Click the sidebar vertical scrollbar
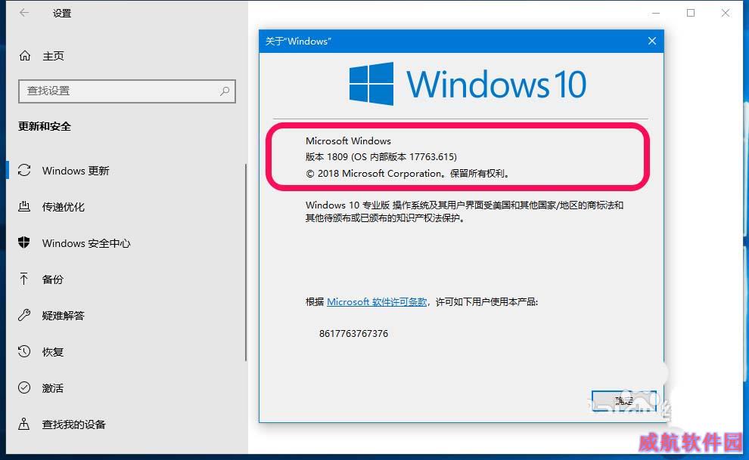Screen dimensions: 749x460 [x=246, y=262]
